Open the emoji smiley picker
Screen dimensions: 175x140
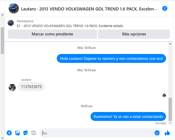(x=157, y=133)
